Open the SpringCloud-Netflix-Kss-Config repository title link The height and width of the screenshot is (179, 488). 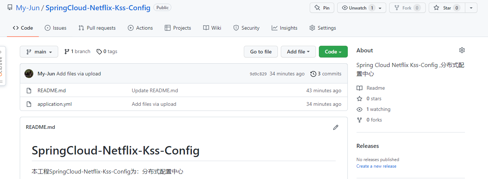point(98,8)
